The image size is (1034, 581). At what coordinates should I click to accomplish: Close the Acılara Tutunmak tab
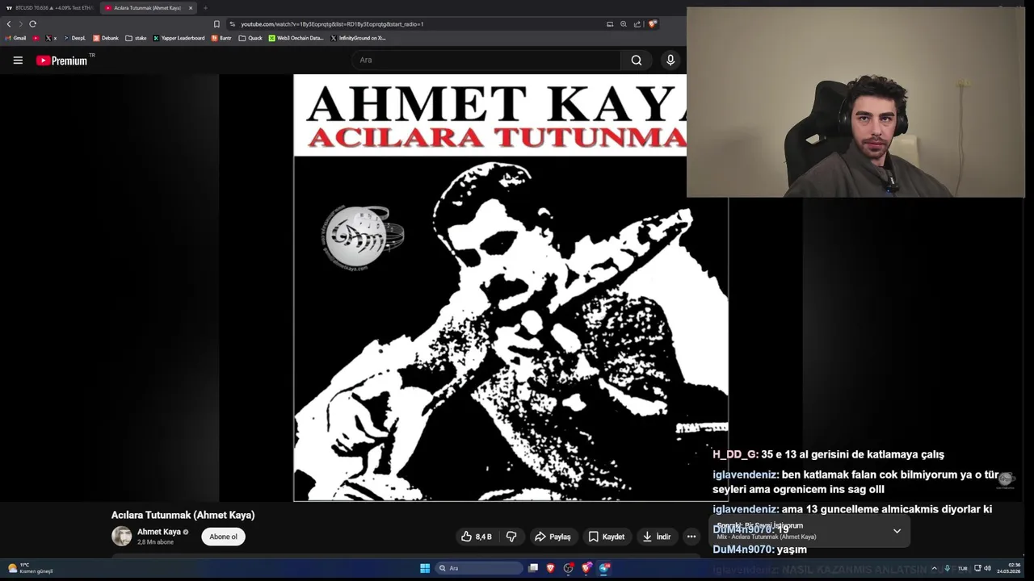pyautogui.click(x=191, y=8)
